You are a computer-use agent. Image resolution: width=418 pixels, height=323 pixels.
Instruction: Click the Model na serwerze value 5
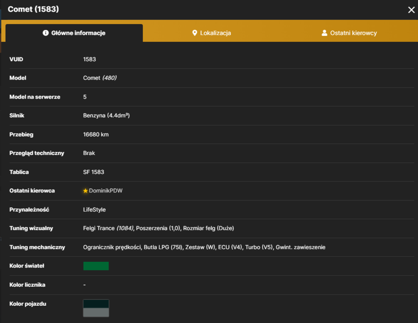(85, 97)
